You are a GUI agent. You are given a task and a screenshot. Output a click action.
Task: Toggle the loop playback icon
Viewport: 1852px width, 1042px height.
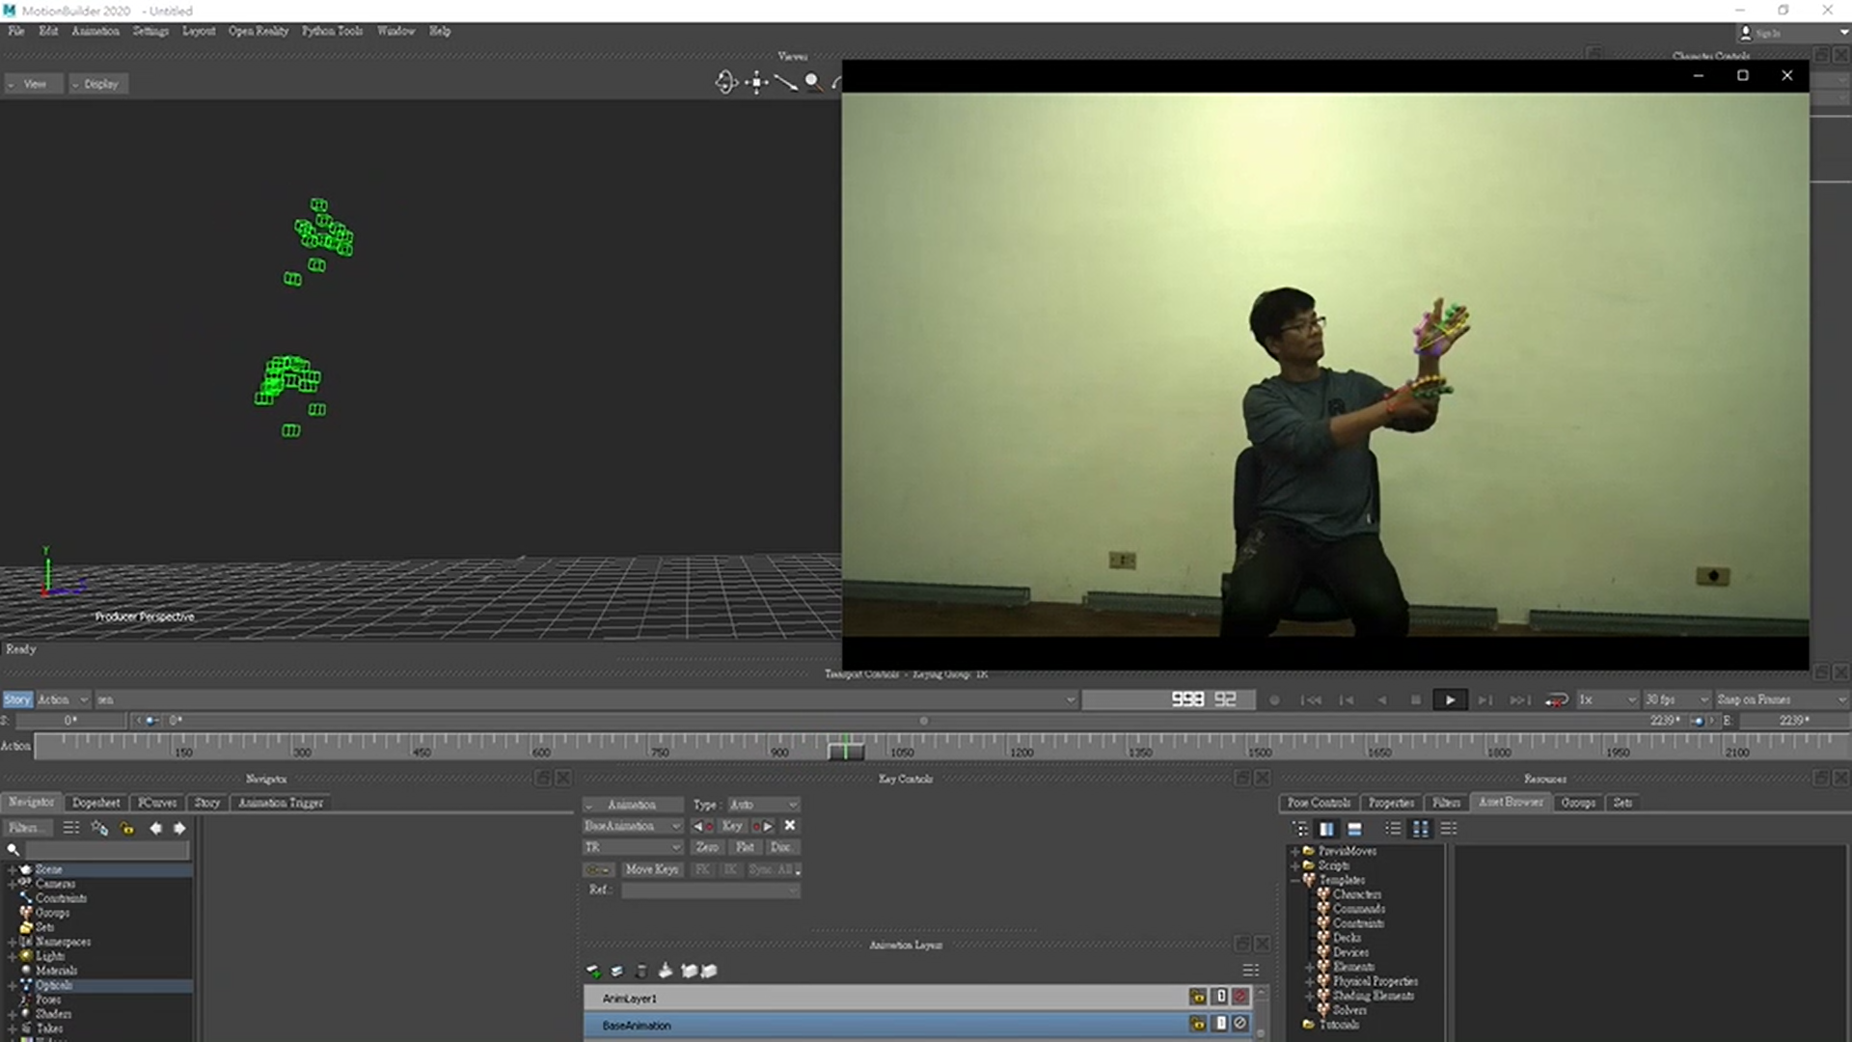pos(1556,700)
